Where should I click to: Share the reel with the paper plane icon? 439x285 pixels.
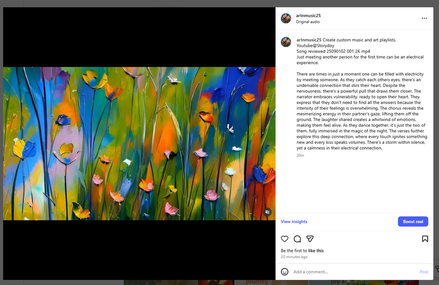pyautogui.click(x=310, y=239)
